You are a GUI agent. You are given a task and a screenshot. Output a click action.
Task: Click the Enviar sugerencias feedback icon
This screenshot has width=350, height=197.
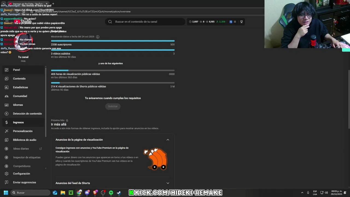pos(7,182)
